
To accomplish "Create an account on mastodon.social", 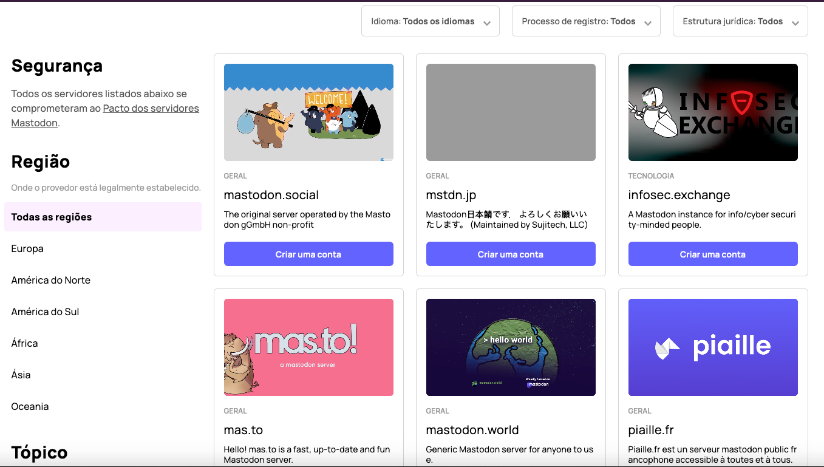I will (x=308, y=254).
